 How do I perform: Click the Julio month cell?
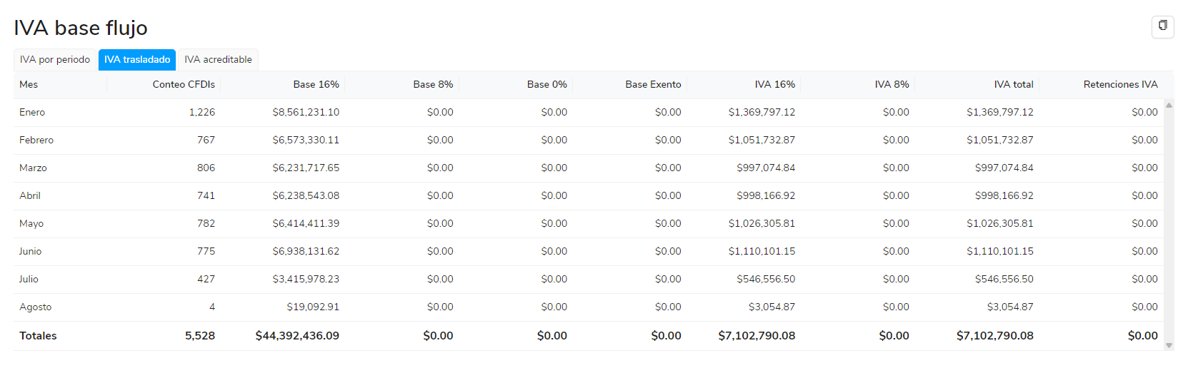coord(29,280)
